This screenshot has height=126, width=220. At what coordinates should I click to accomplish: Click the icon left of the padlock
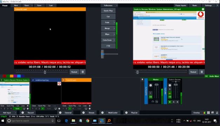[213, 113]
